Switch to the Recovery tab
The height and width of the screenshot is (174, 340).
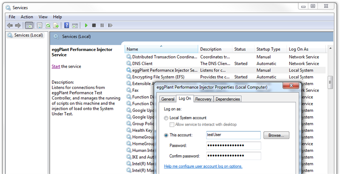click(203, 99)
